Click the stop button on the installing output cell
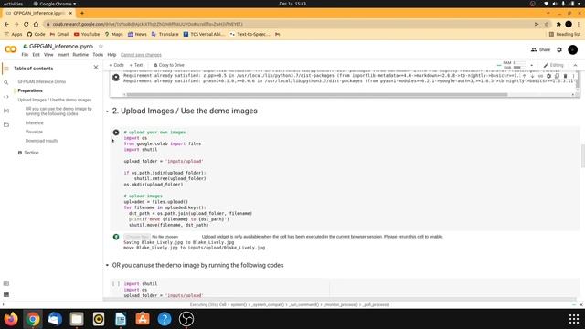This screenshot has width=585, height=329. (x=116, y=77)
